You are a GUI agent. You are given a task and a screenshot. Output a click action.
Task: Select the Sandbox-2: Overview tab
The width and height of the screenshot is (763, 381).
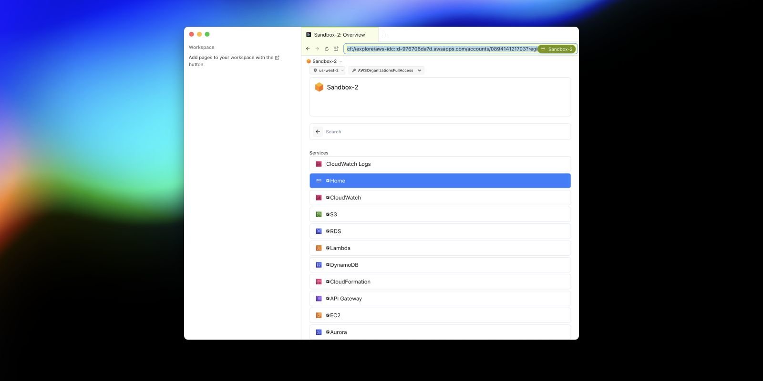(x=340, y=35)
